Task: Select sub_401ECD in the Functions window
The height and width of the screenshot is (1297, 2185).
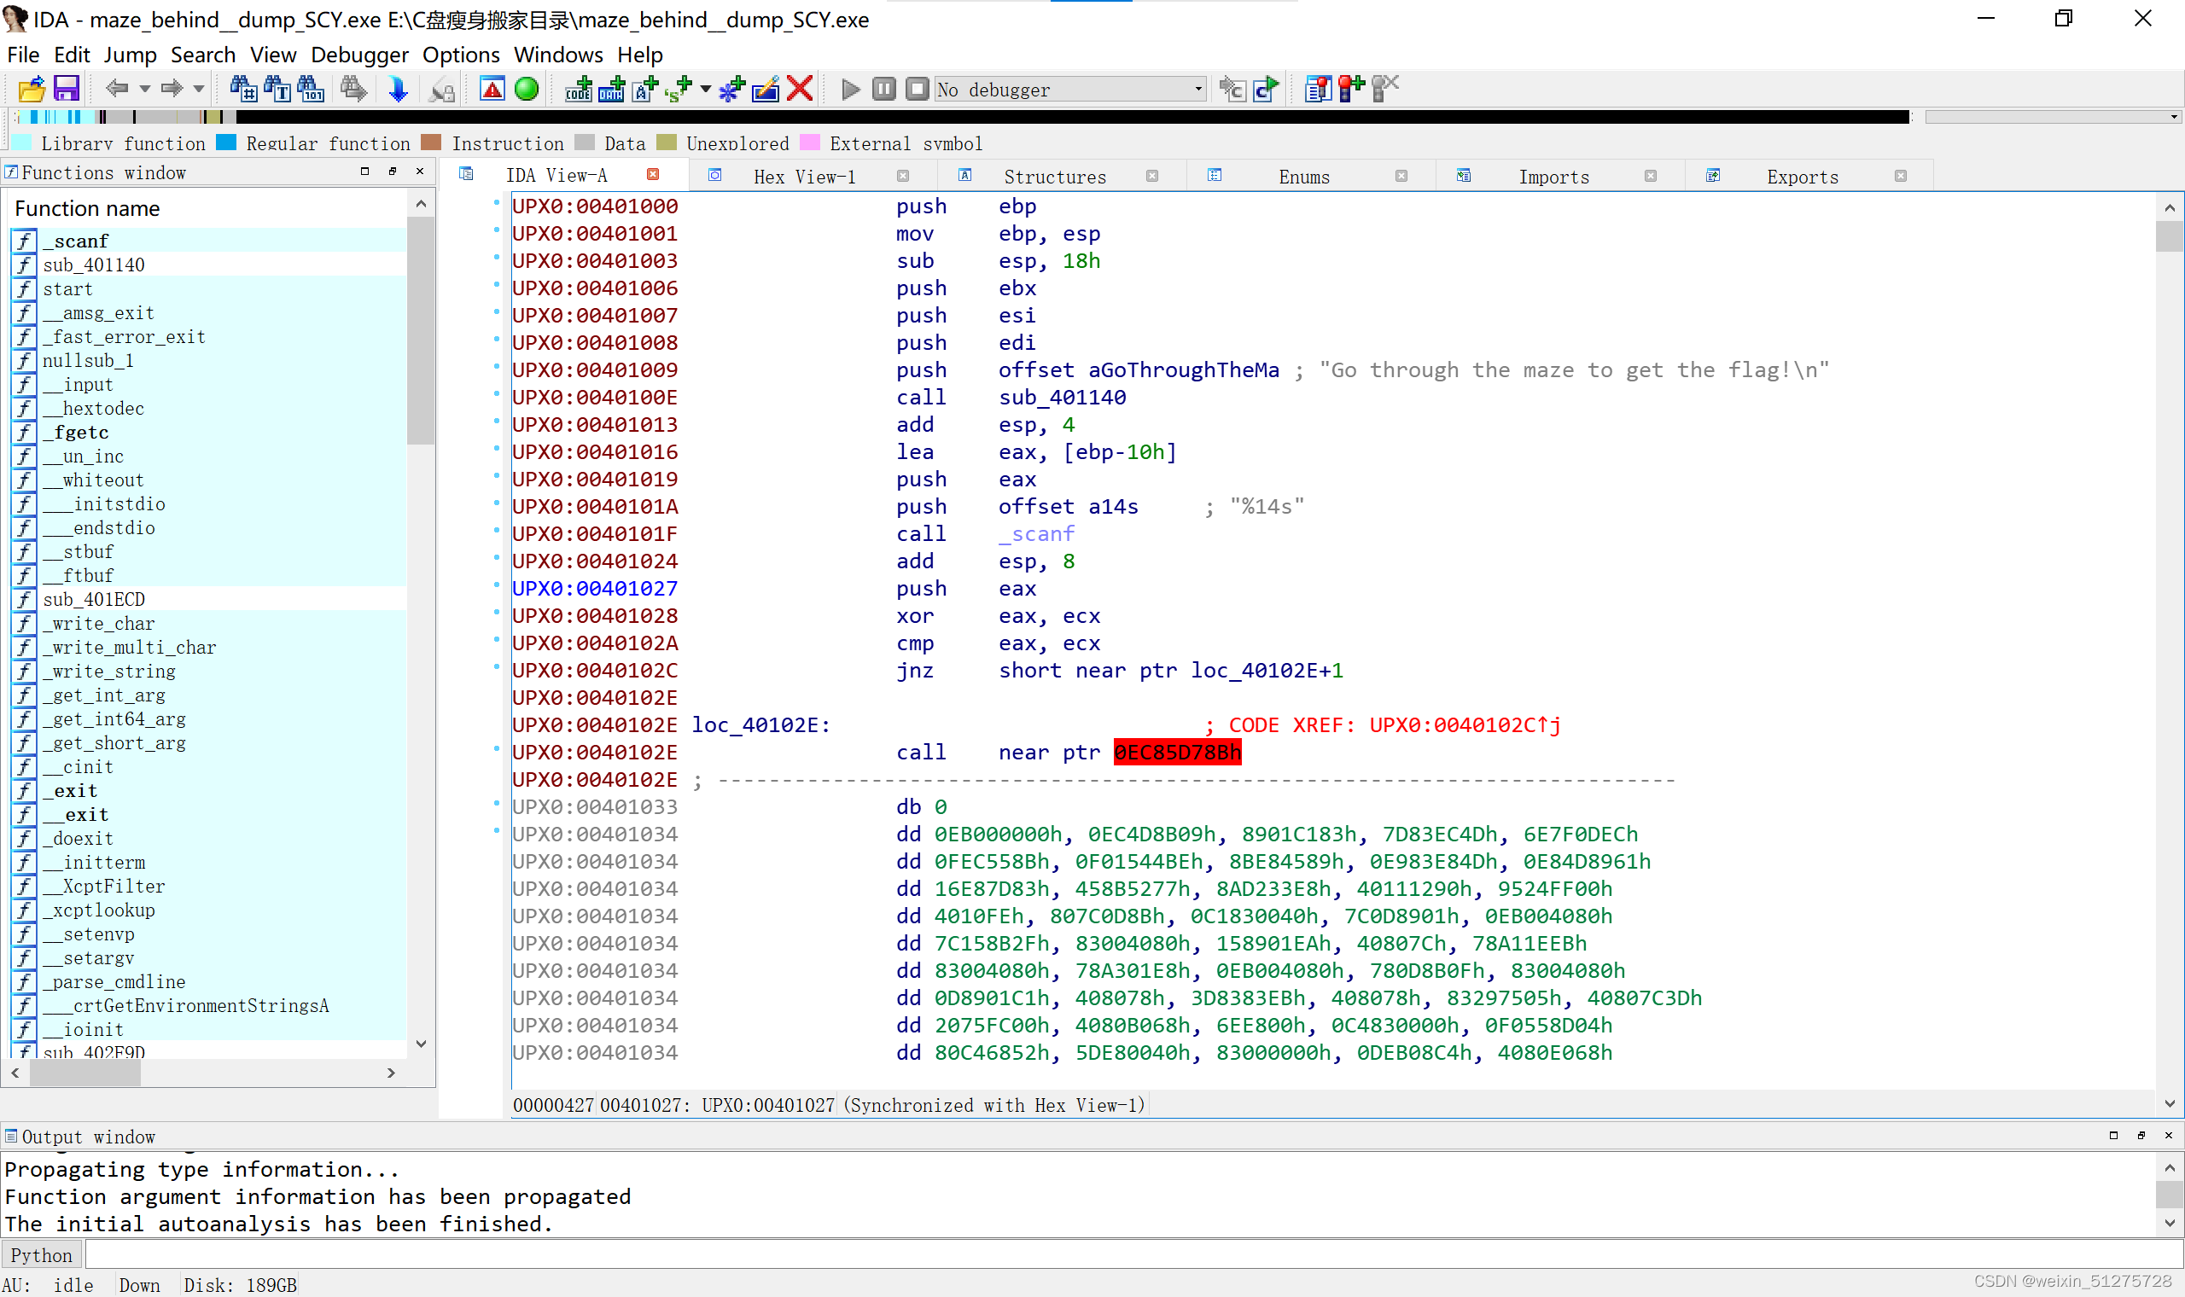Action: [x=208, y=600]
